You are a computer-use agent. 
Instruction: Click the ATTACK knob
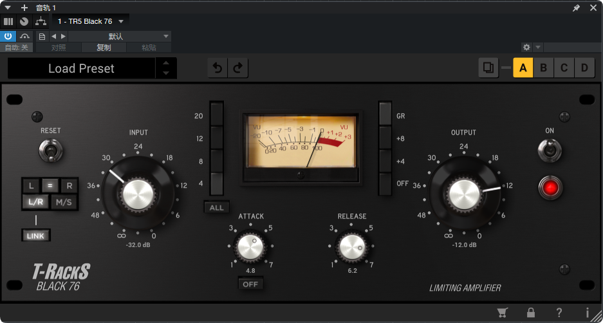pos(251,246)
